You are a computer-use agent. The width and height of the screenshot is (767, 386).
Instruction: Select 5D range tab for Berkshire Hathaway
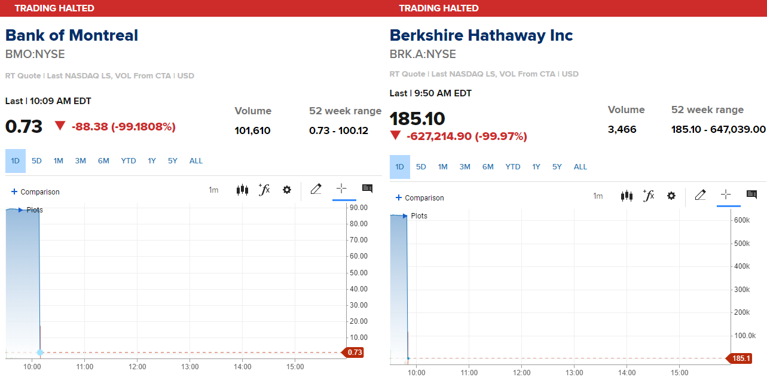(421, 167)
